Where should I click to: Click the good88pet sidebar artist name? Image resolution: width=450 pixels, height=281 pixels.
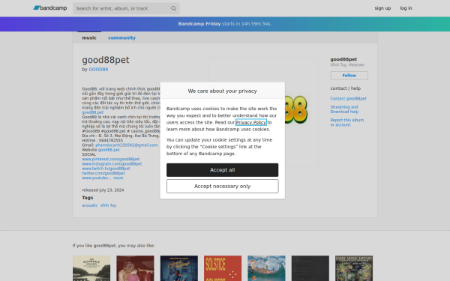[343, 59]
